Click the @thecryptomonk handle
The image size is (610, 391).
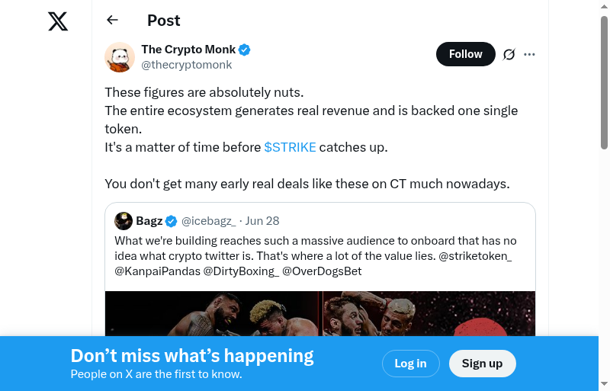[x=186, y=65]
